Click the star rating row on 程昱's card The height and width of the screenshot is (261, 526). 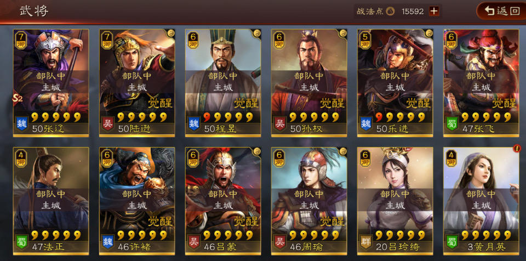point(228,117)
